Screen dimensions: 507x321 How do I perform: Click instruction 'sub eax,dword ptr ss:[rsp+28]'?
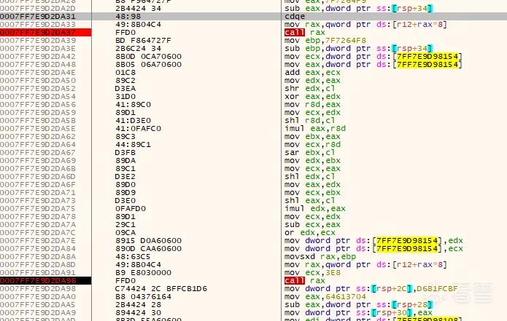[359, 304]
